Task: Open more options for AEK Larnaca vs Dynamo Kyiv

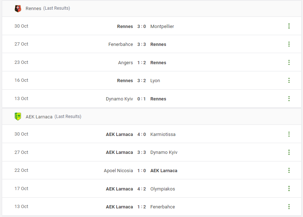Action: [289, 152]
